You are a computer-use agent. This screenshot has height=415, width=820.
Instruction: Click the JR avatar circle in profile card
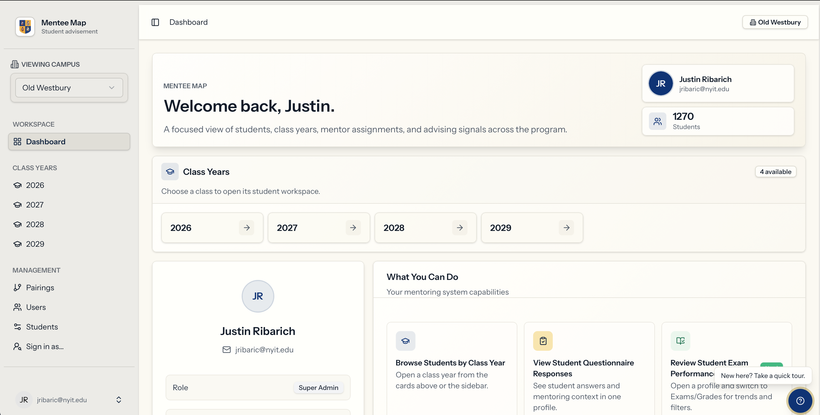257,296
